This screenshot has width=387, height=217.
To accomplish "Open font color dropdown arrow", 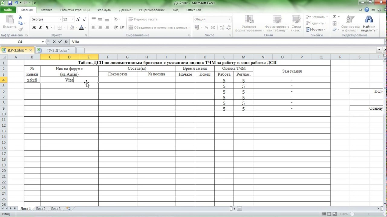I will click(86, 27).
